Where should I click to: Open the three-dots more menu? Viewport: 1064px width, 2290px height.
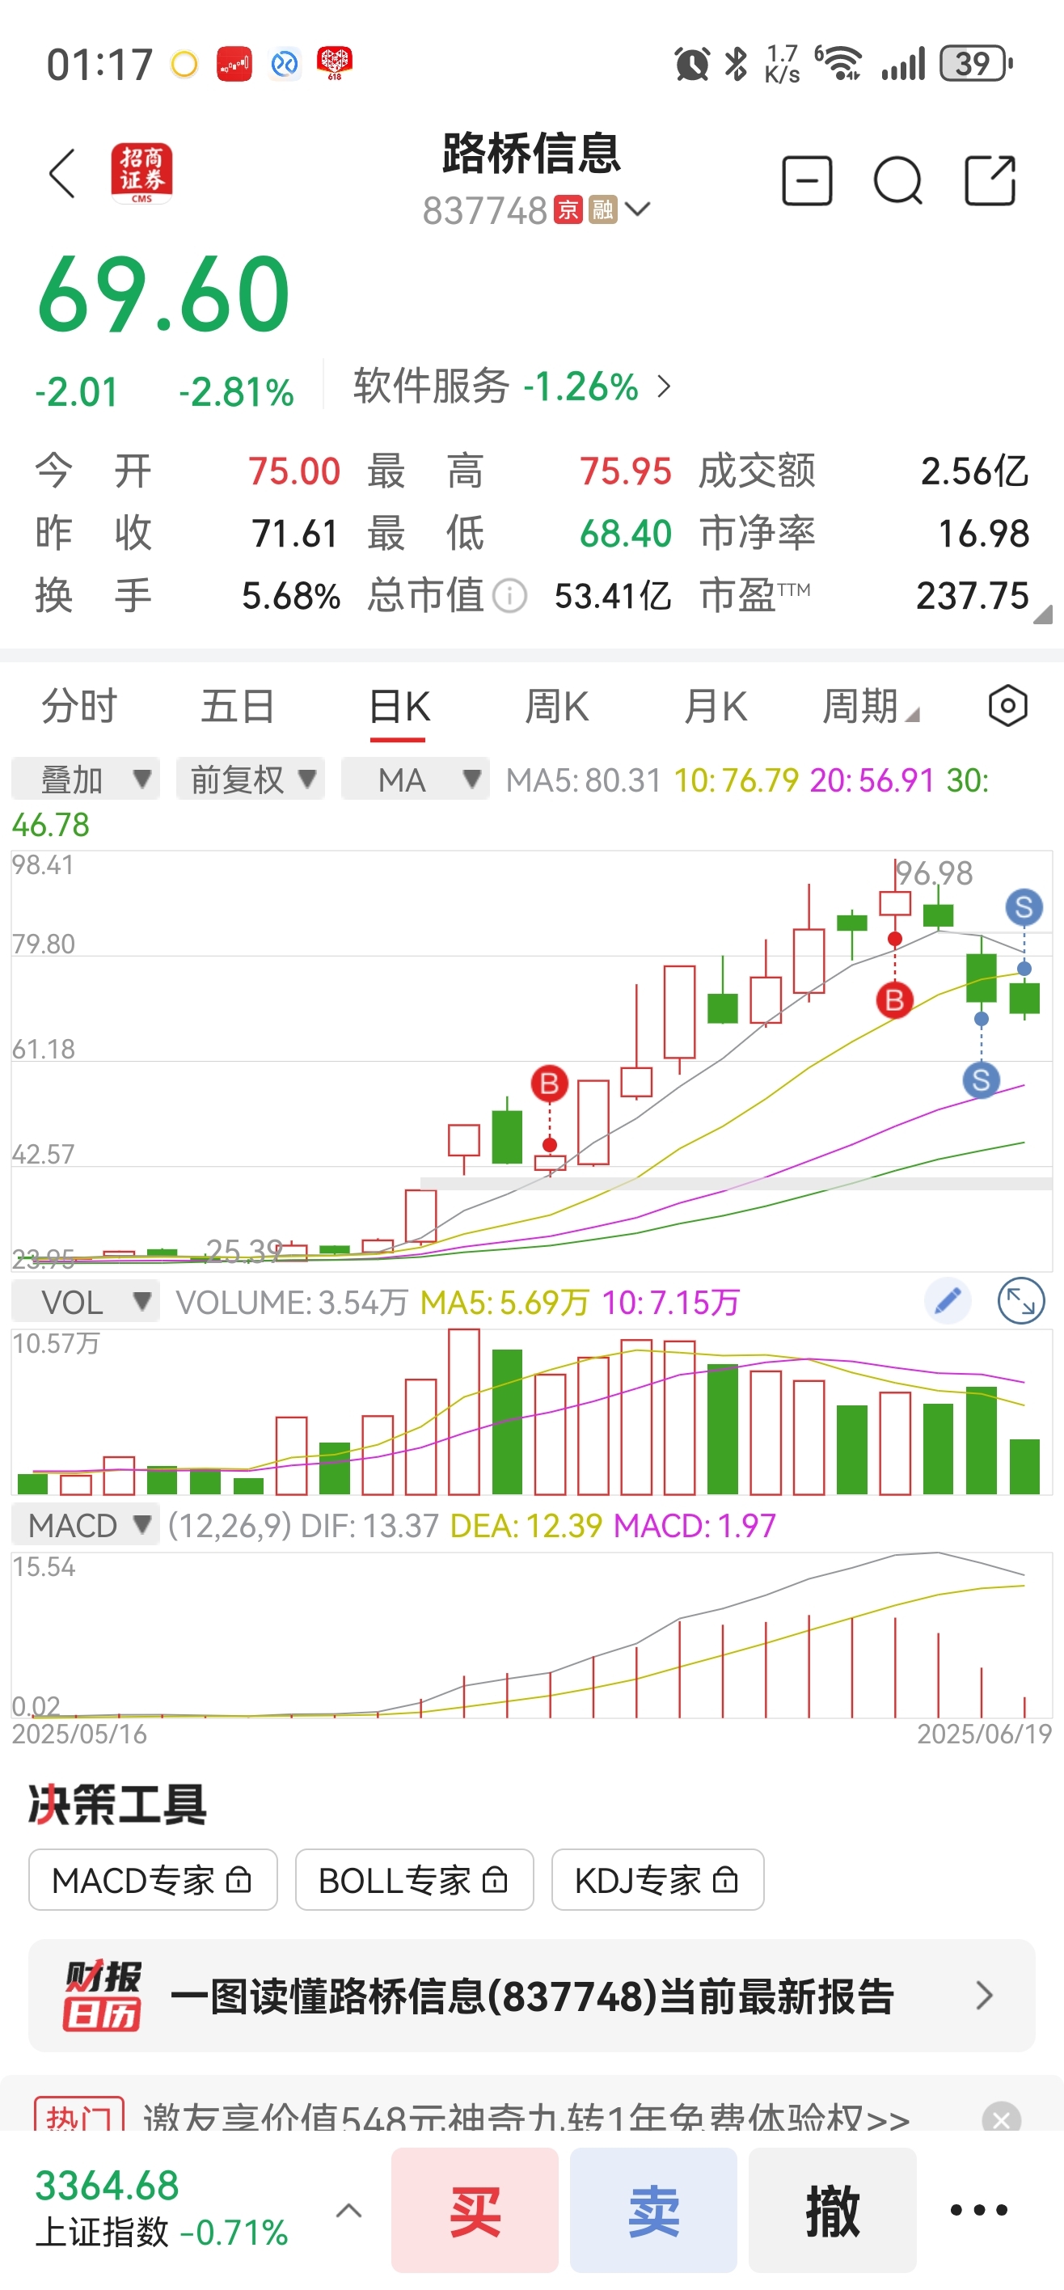[978, 2210]
